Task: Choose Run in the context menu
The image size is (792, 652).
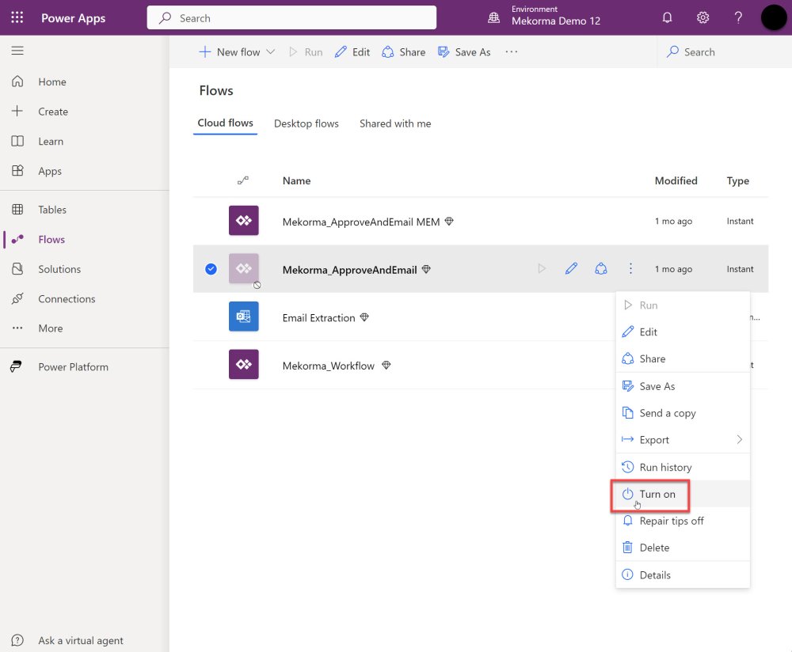Action: pyautogui.click(x=683, y=305)
